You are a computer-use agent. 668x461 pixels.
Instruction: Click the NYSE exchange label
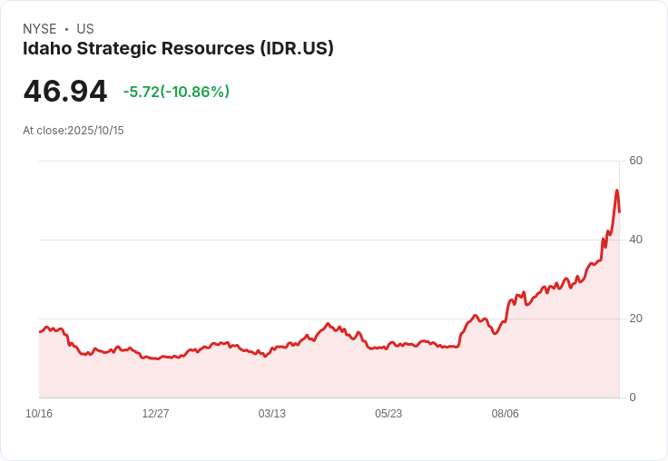[x=40, y=29]
